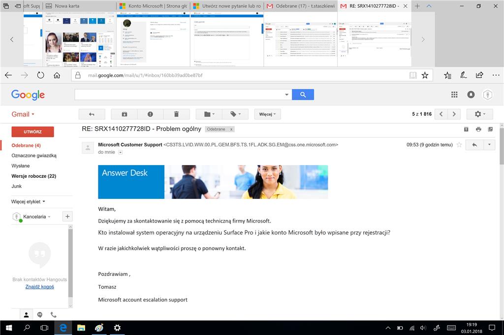Click the expand all icon above print
Image resolution: width=504 pixels, height=335 pixels.
click(x=466, y=129)
